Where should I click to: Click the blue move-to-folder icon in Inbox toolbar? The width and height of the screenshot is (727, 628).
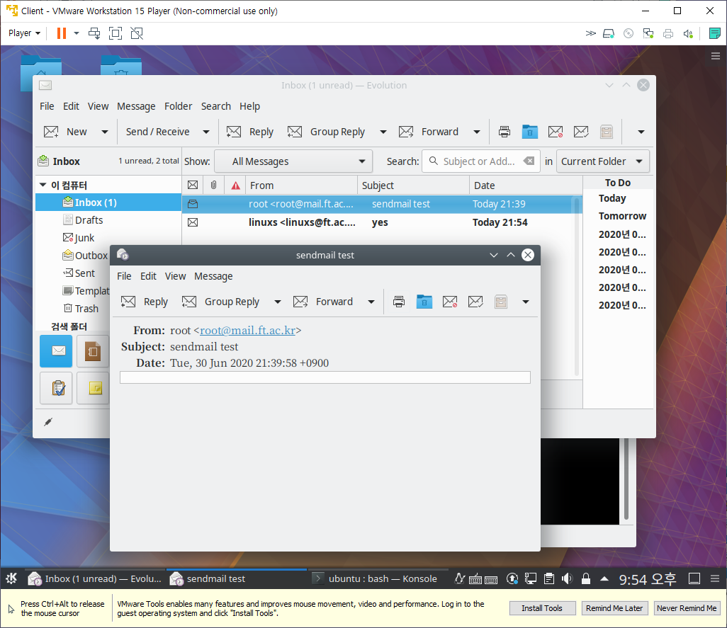[x=529, y=132]
